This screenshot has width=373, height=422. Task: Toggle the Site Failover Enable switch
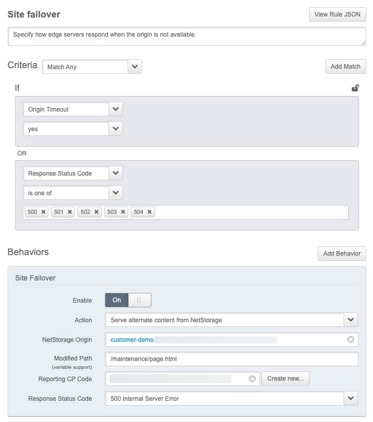128,300
